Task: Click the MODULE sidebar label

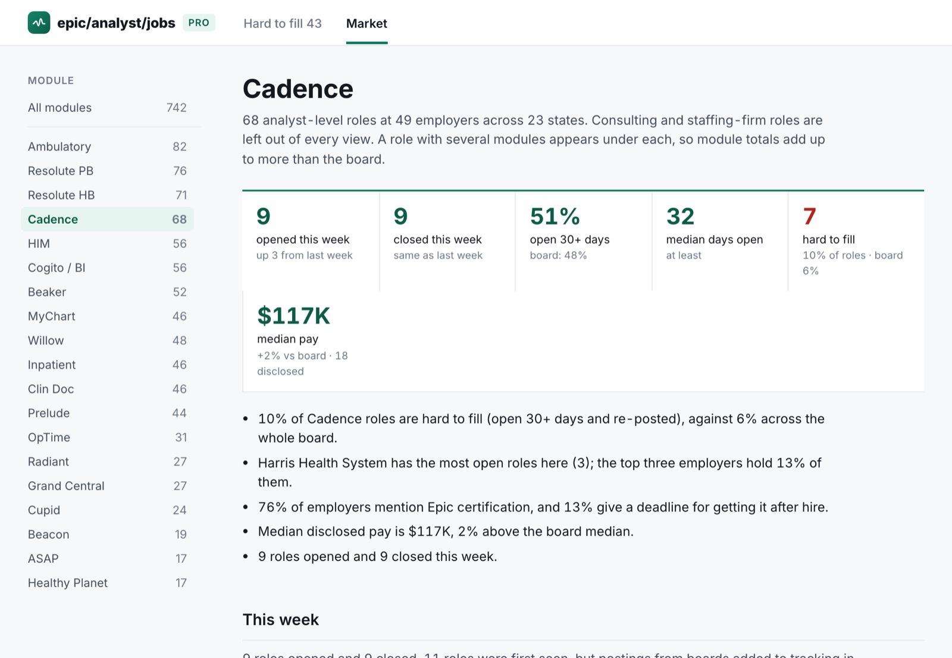Action: pos(51,80)
